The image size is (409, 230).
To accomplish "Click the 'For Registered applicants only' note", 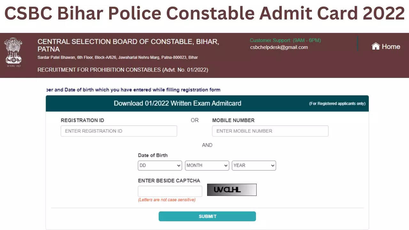I will point(337,104).
